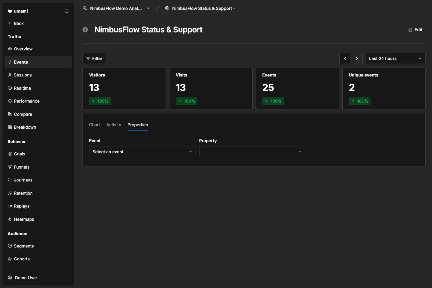Open Sessions in the sidebar

coord(38,75)
